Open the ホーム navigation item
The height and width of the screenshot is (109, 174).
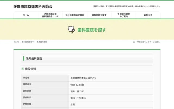tap(26, 15)
